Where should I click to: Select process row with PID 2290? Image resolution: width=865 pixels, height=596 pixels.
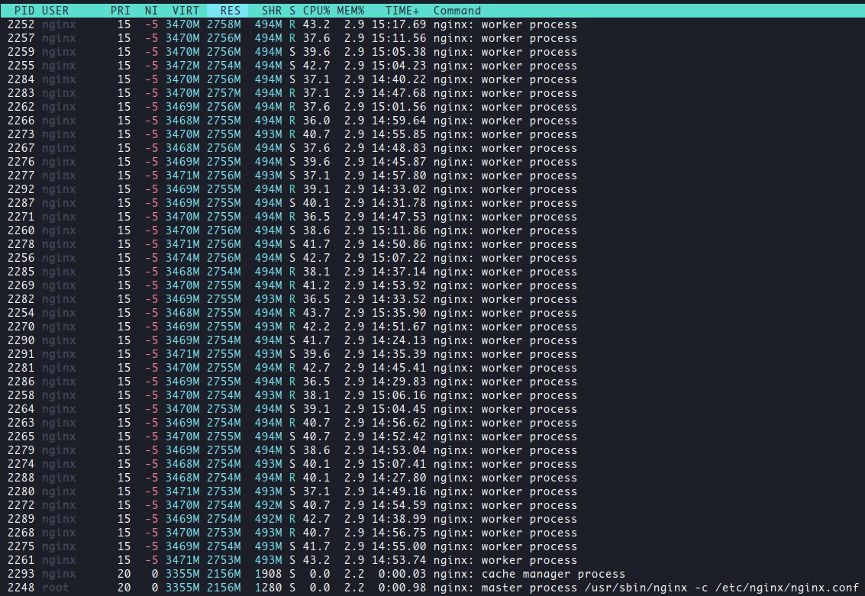click(432, 340)
